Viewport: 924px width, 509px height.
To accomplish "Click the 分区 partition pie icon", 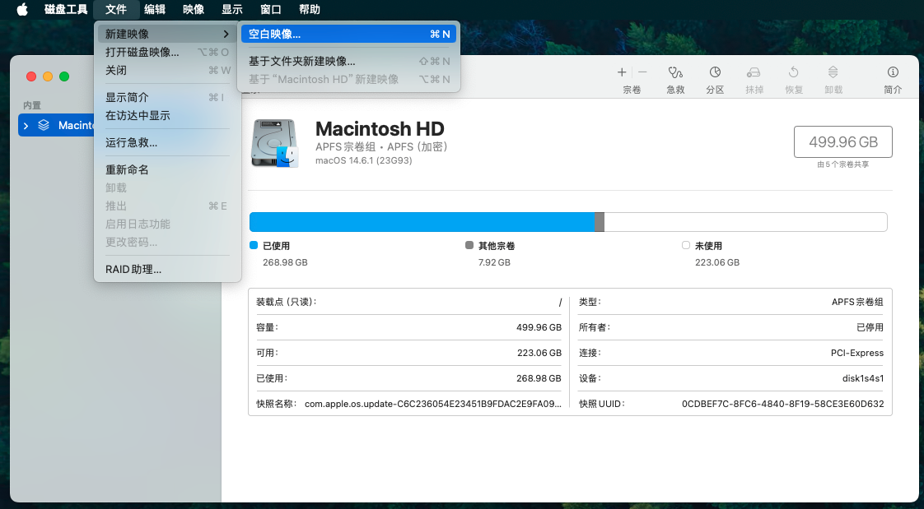I will point(715,72).
